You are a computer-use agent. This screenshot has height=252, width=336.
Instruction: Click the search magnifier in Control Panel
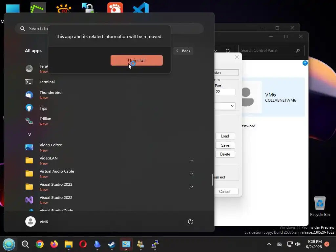click(298, 51)
